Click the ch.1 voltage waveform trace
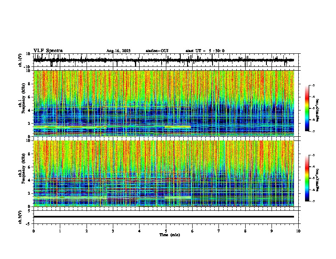The image size is (336, 259). tap(163, 60)
